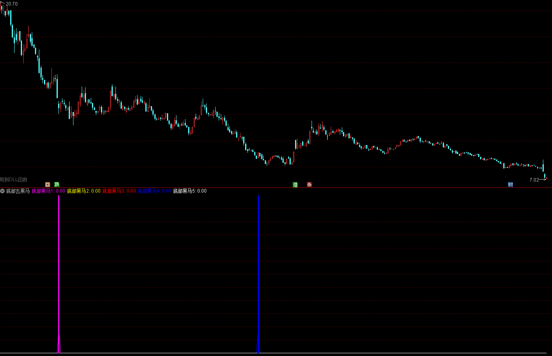Click the blue signal spike in indicator

point(258,274)
